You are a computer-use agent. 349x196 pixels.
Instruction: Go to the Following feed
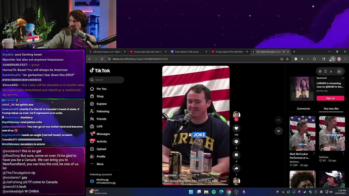tap(100, 111)
